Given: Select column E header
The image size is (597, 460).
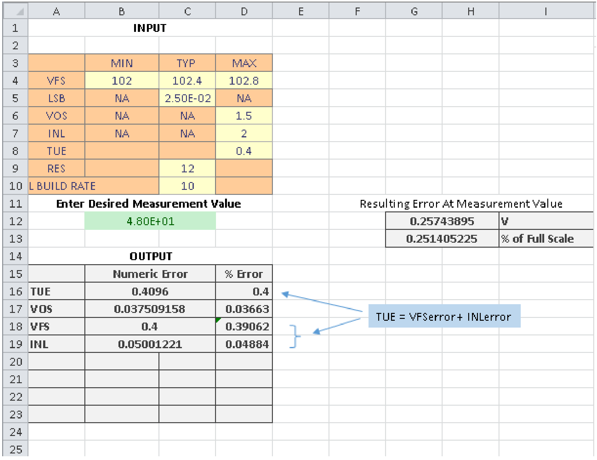Looking at the screenshot, I should (300, 12).
